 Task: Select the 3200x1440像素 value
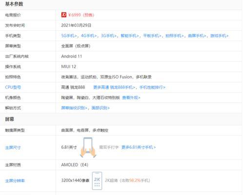75,180
